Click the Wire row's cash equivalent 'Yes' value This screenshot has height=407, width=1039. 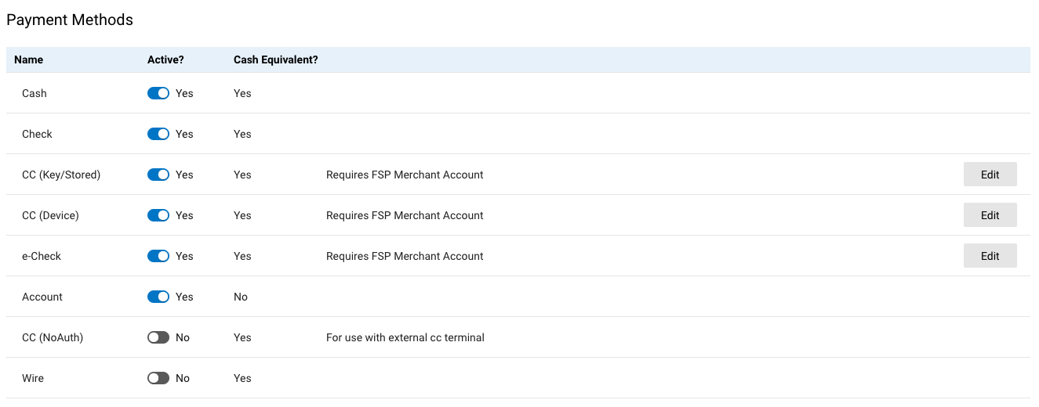(x=242, y=378)
